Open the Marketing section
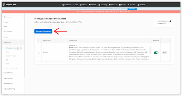 point(131,5)
